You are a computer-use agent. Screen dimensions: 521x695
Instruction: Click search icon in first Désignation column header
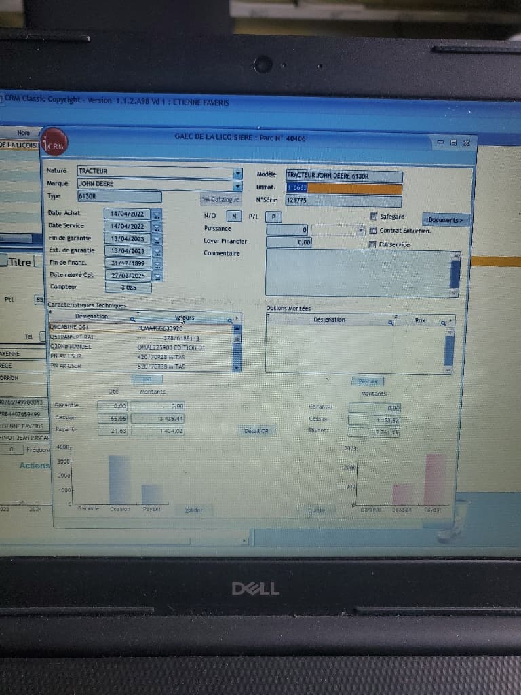[132, 319]
